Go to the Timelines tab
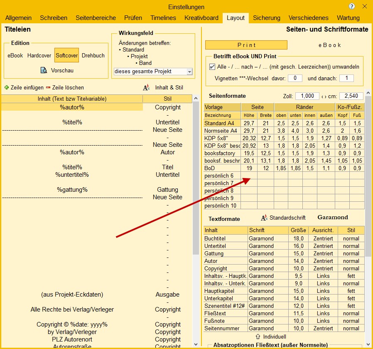The height and width of the screenshot is (349, 373). pyautogui.click(x=163, y=18)
